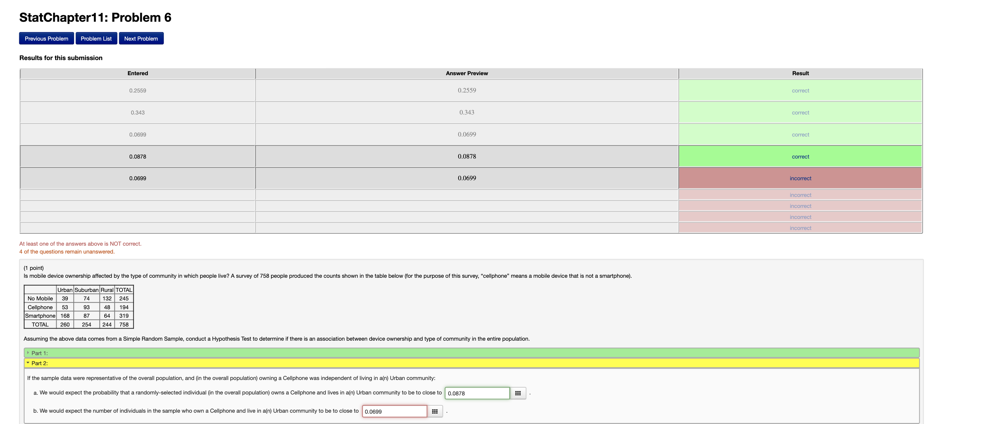Go to the Previous Problem
989x424 pixels.
[46, 38]
